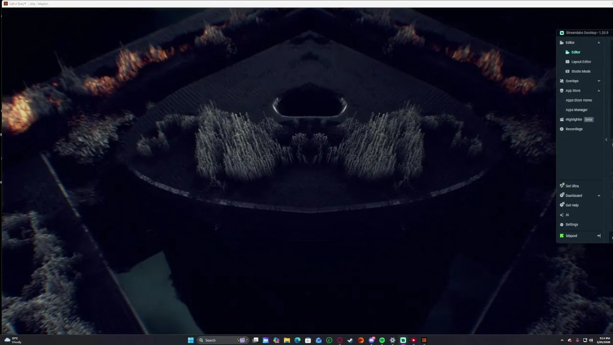Open Microsoft Store from the taskbar
The image size is (613, 345).
point(308,340)
